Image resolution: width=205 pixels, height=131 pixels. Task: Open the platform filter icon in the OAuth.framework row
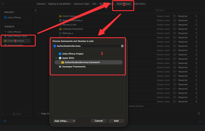[175, 16]
